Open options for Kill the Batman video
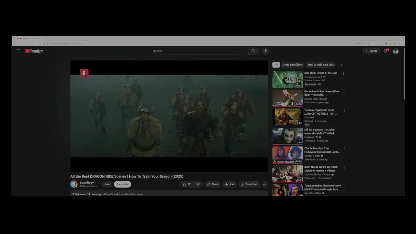 click(x=344, y=130)
